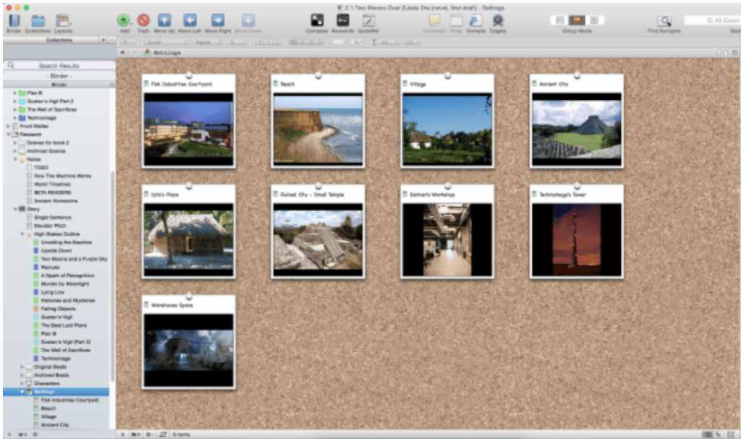
Task: Select the Binder collection tab
Action: tap(59, 76)
